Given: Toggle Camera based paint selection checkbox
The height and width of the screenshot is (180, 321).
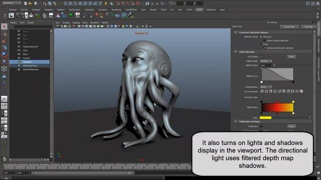Looking at the screenshot, I should pos(265,48).
